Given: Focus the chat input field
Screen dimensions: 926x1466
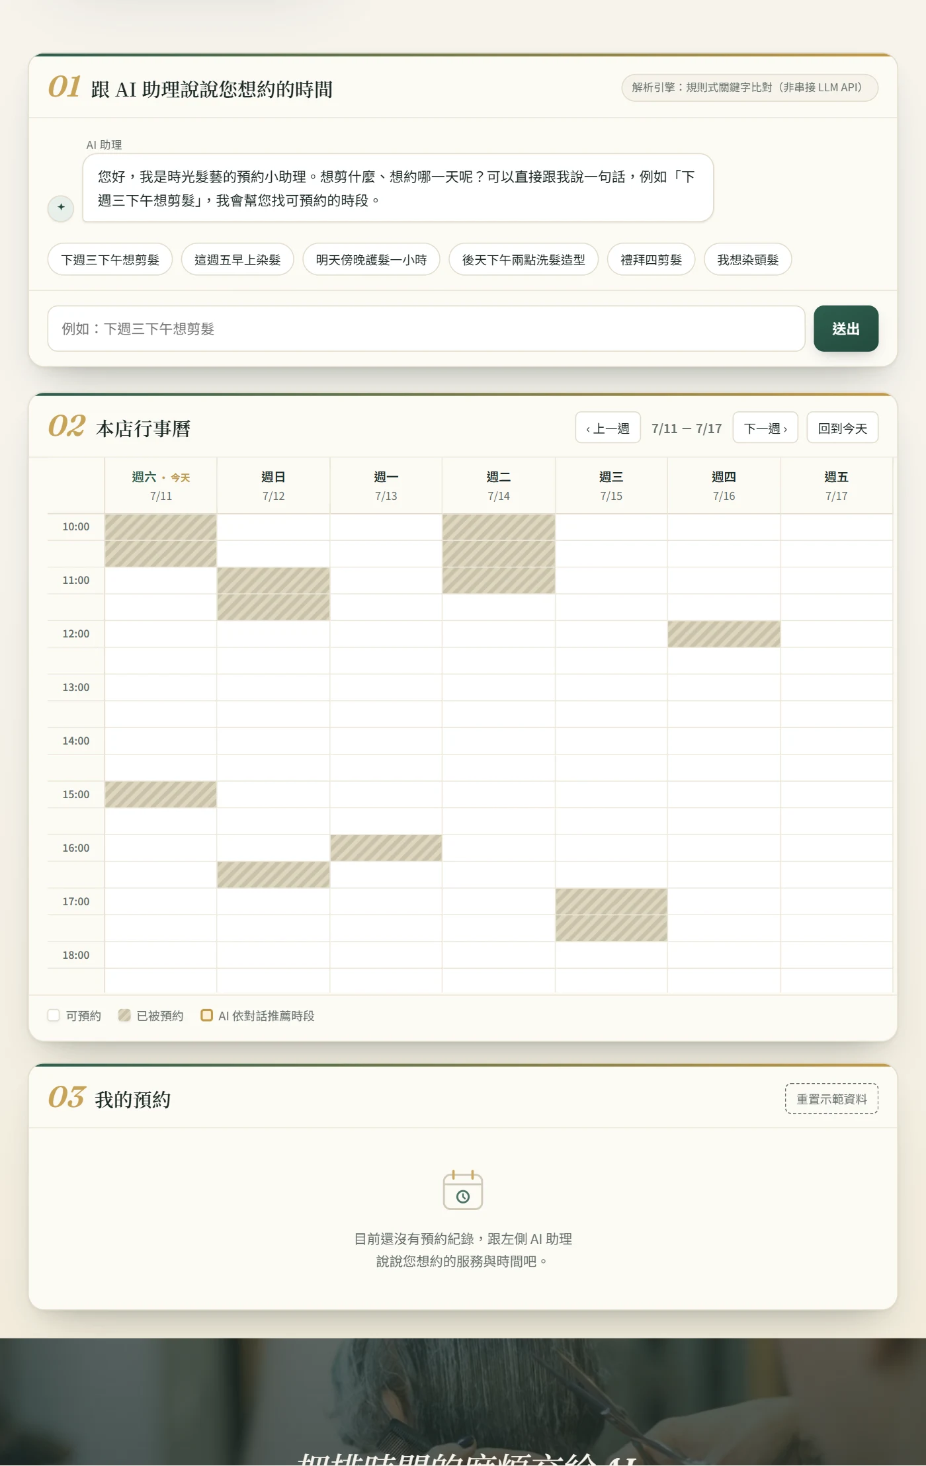Looking at the screenshot, I should [426, 329].
